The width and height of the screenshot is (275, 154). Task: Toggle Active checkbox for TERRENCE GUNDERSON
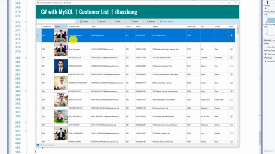231,83
